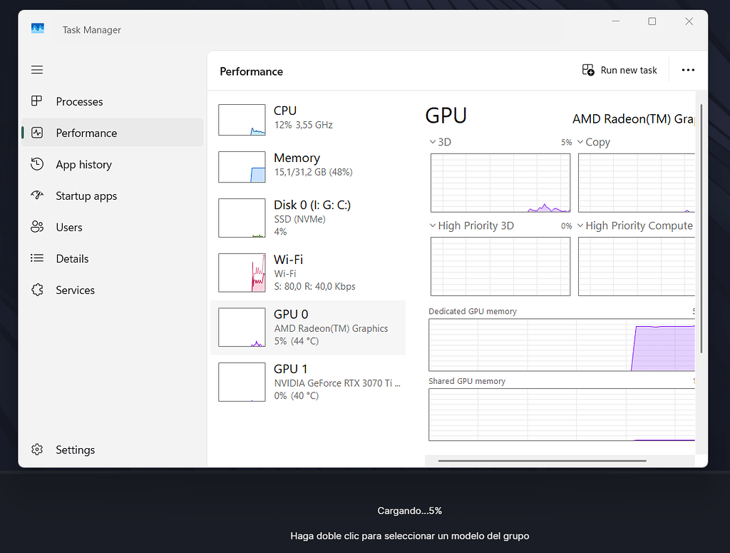730x553 pixels.
Task: Click the Shared GPU memory label
Action: 467,381
